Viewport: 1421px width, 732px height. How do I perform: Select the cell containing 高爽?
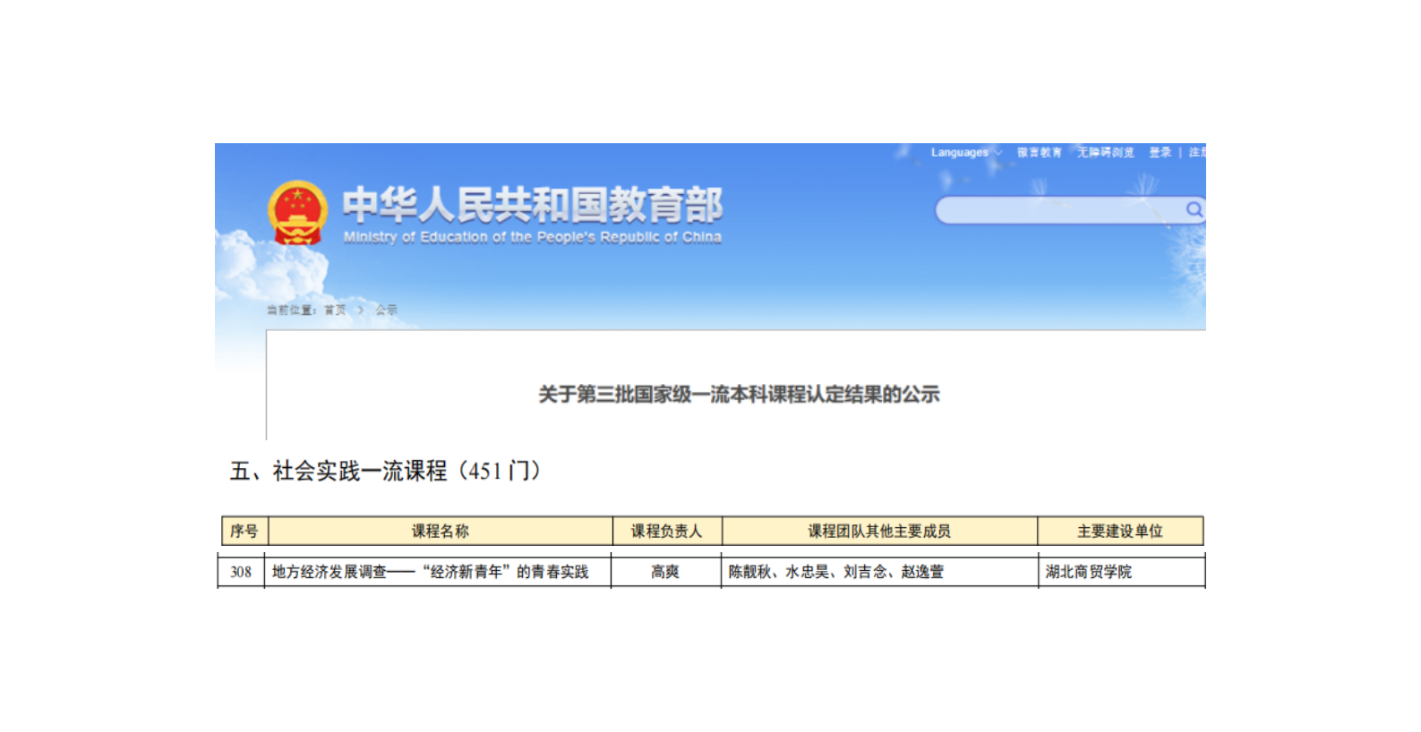pos(665,572)
